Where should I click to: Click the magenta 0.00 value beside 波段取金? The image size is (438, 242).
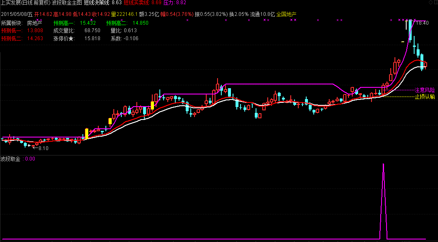click(x=30, y=159)
